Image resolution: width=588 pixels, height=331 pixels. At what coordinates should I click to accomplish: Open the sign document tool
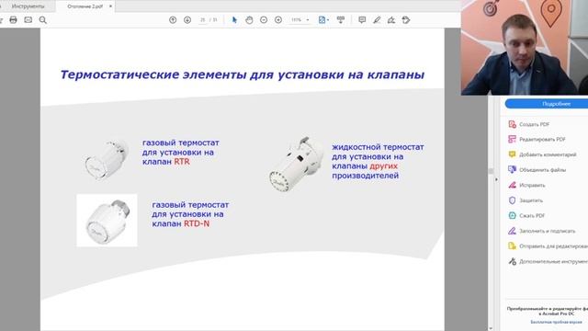tap(391, 20)
